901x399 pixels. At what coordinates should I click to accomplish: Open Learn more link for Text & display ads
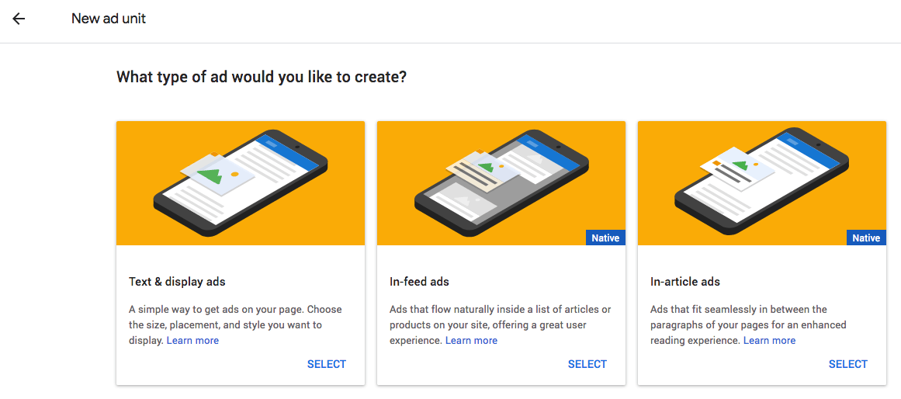coord(192,340)
